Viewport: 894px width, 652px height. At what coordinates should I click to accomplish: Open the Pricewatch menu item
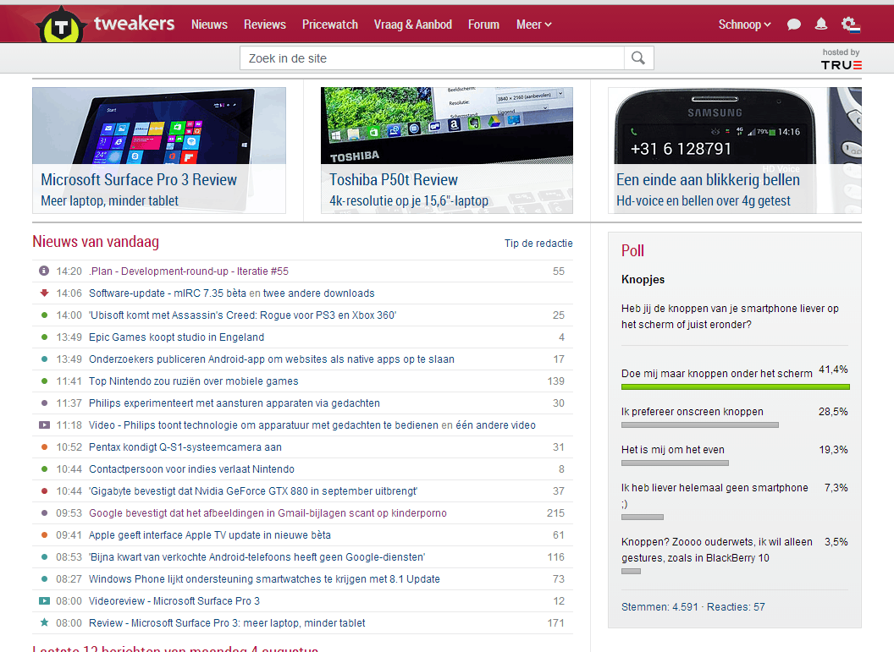[x=330, y=25]
